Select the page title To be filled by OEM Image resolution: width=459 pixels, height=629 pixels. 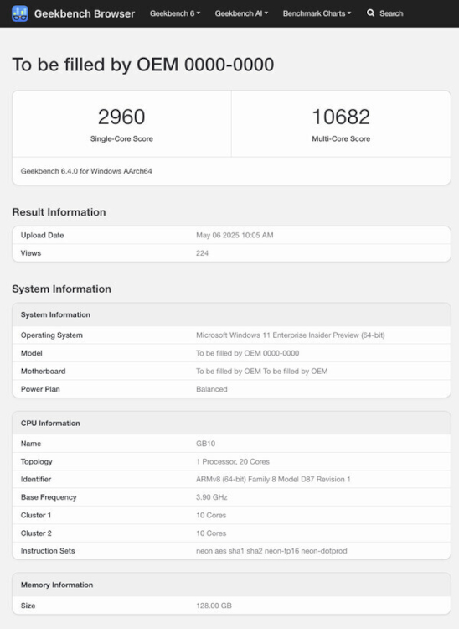point(143,65)
